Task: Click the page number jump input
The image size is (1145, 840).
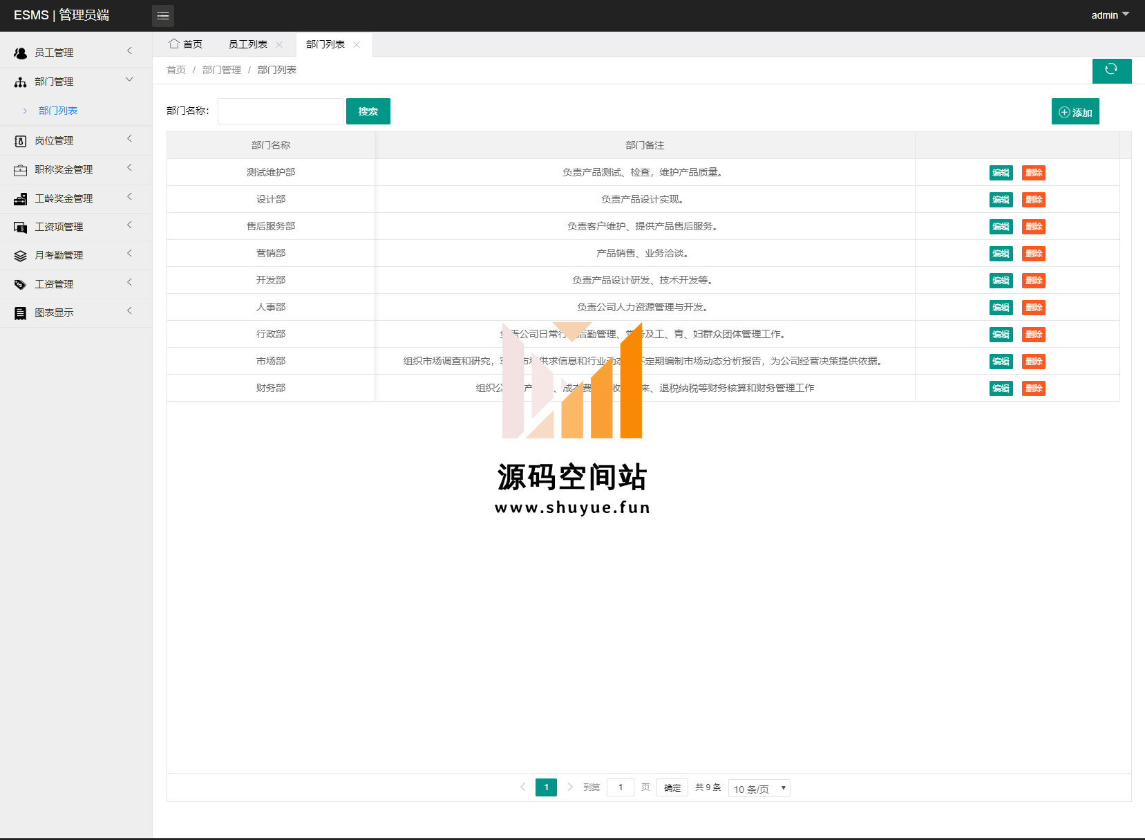Action: tap(621, 787)
